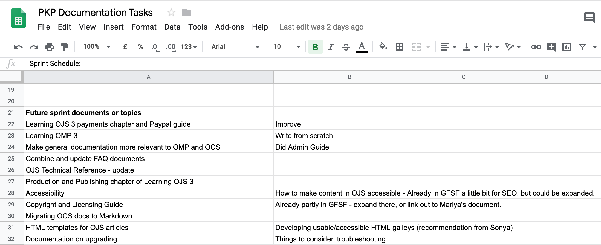This screenshot has height=245, width=601.
Task: Open the move-to-folder icon
Action: (187, 13)
